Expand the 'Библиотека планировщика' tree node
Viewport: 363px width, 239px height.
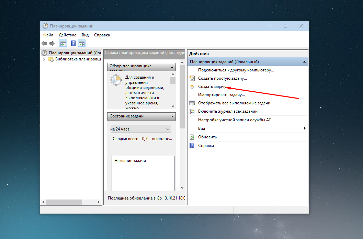click(44, 59)
